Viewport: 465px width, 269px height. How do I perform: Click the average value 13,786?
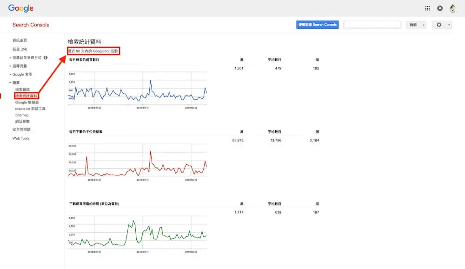[275, 140]
